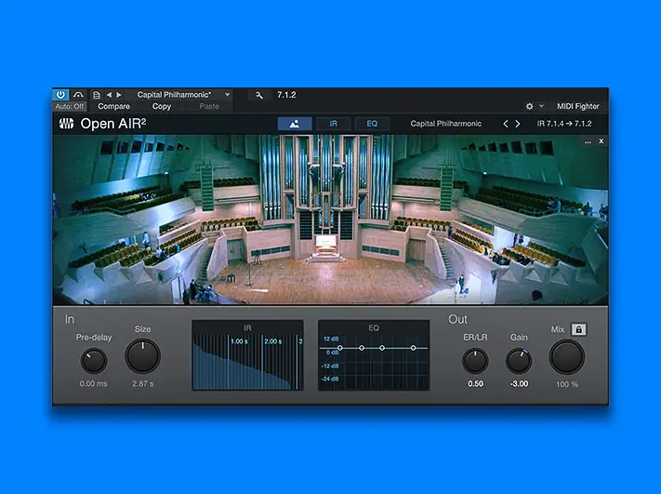
Task: Click the 1.00 s marker in IR display
Action: click(x=240, y=341)
